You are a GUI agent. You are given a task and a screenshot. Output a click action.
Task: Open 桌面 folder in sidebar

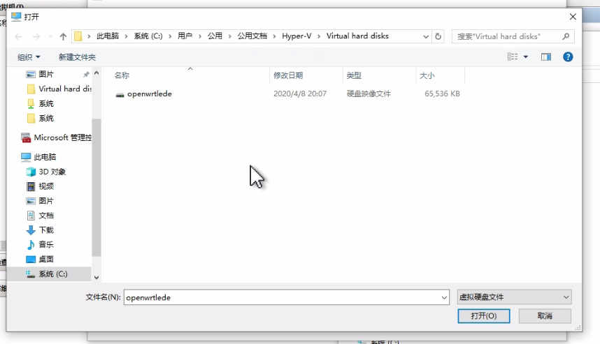point(40,260)
